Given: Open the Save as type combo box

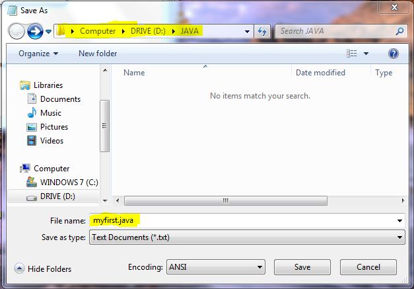Looking at the screenshot, I should point(247,237).
